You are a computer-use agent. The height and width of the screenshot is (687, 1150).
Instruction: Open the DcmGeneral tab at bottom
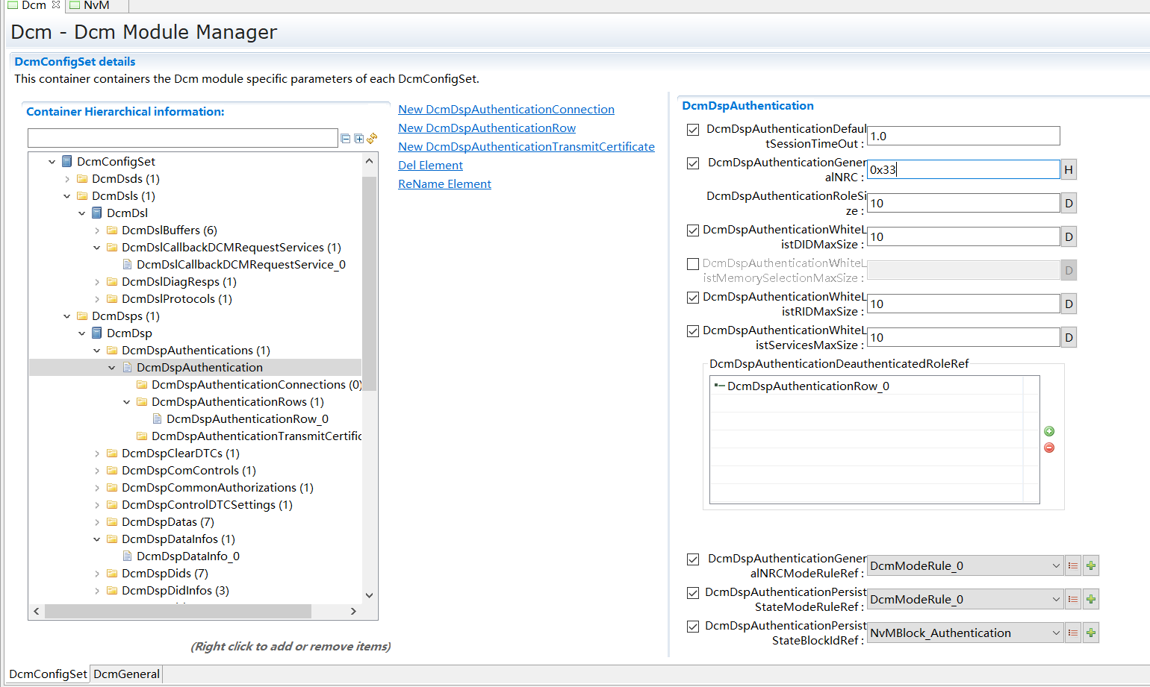coord(126,674)
